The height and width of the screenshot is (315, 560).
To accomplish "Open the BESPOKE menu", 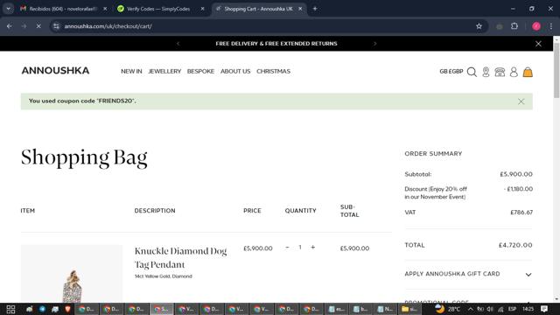I will [x=200, y=72].
